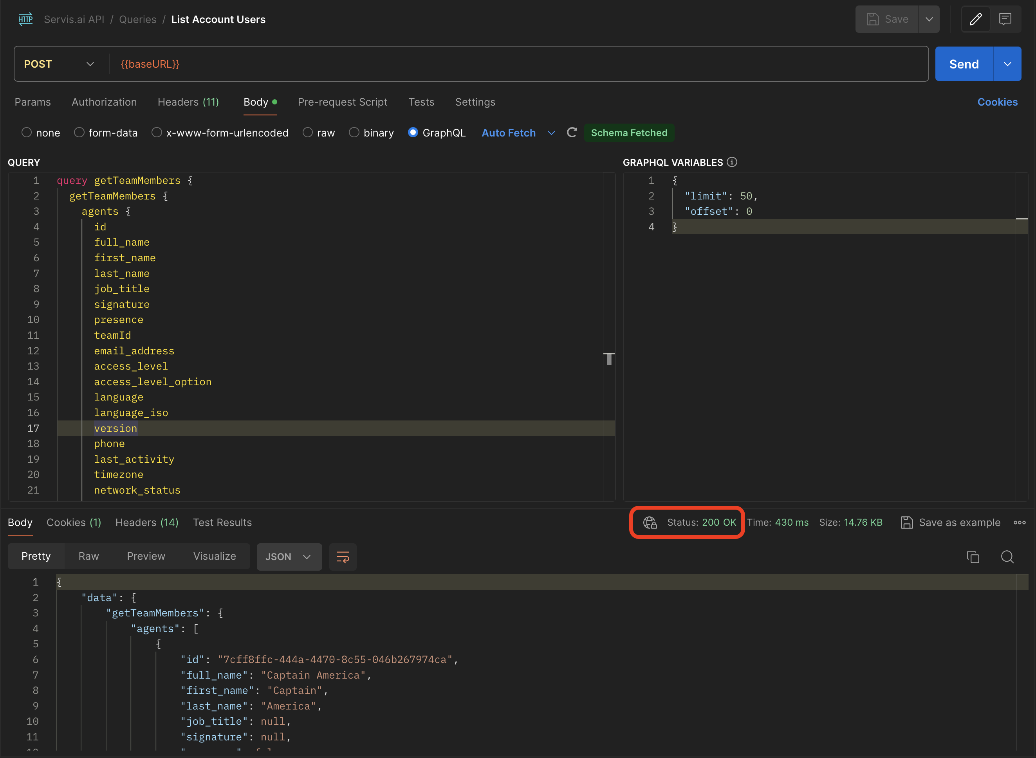Image resolution: width=1036 pixels, height=758 pixels.
Task: Refresh the GraphQL schema
Action: (572, 133)
